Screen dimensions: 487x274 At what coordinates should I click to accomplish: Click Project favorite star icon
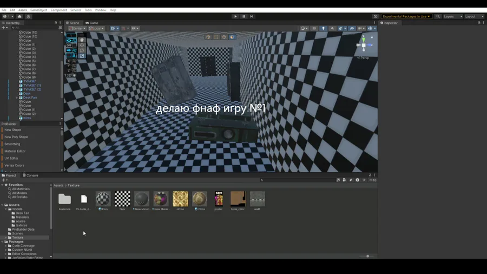364,180
